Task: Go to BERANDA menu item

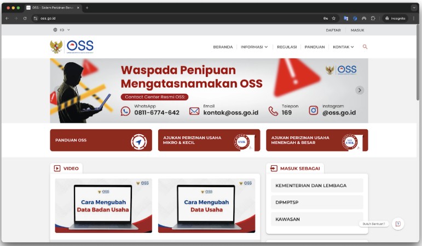Action: [223, 47]
